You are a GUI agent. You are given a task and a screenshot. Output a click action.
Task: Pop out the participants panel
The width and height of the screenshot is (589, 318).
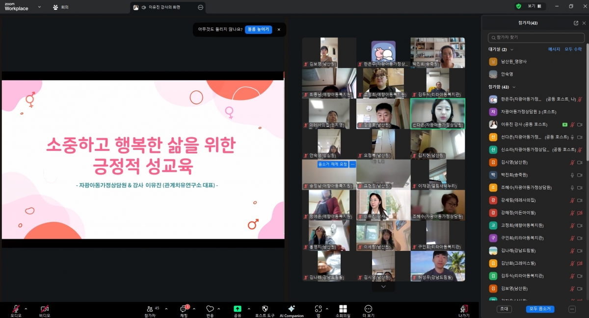pyautogui.click(x=576, y=23)
